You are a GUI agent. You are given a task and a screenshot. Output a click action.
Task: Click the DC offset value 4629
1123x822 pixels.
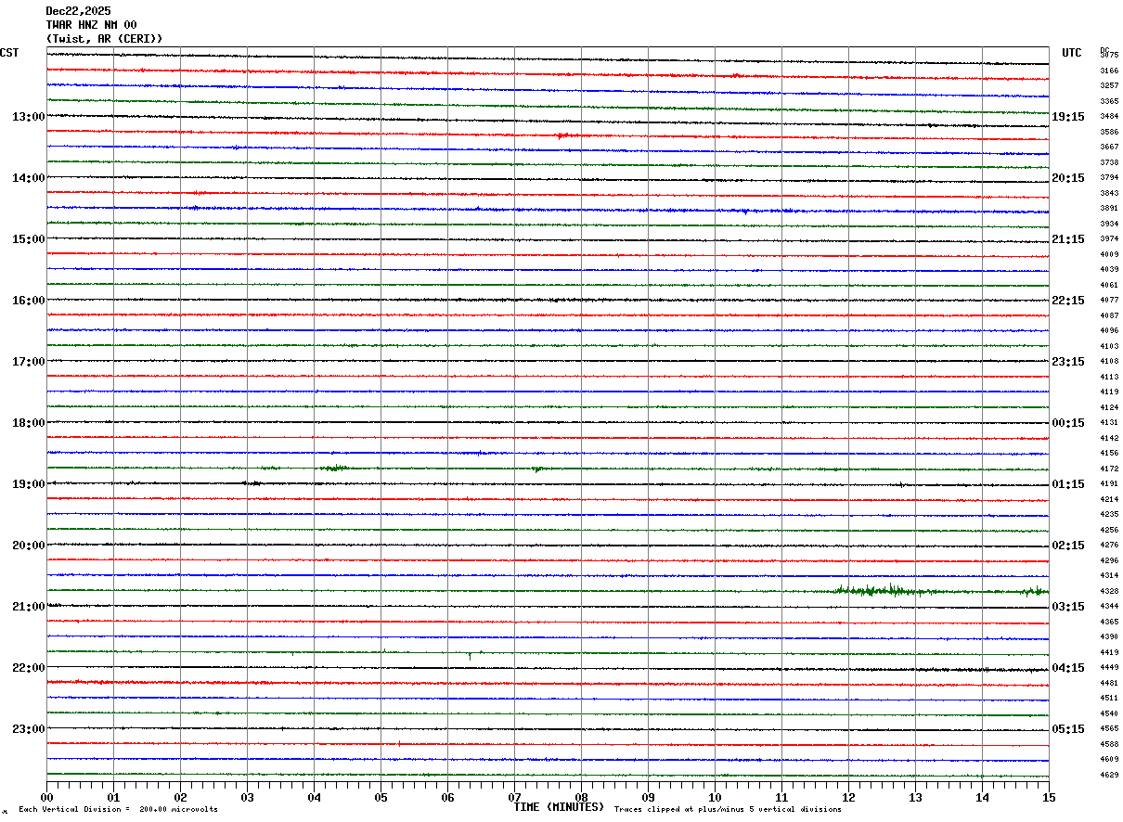tap(1109, 775)
